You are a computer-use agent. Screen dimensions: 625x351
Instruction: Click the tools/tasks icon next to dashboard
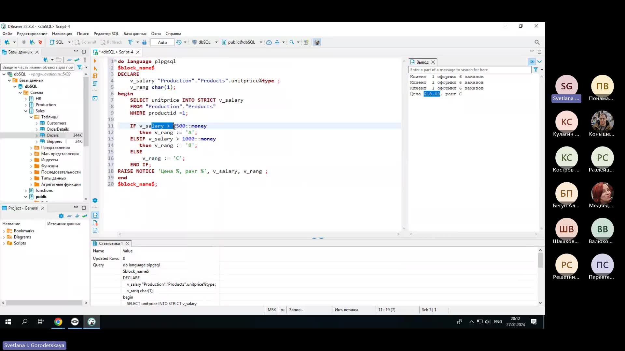click(x=277, y=42)
